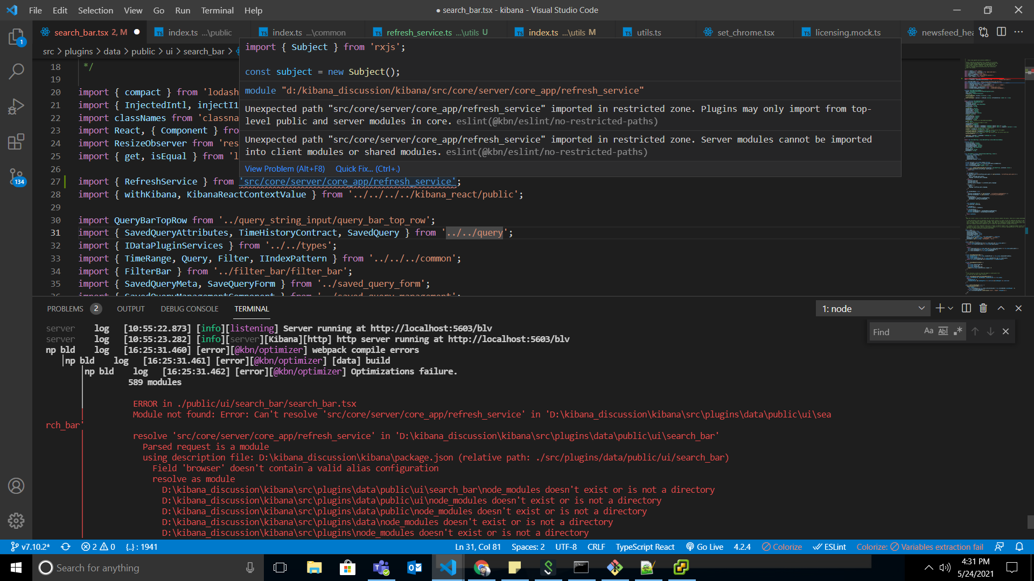
Task: Open the Manage gear icon
Action: (16, 520)
